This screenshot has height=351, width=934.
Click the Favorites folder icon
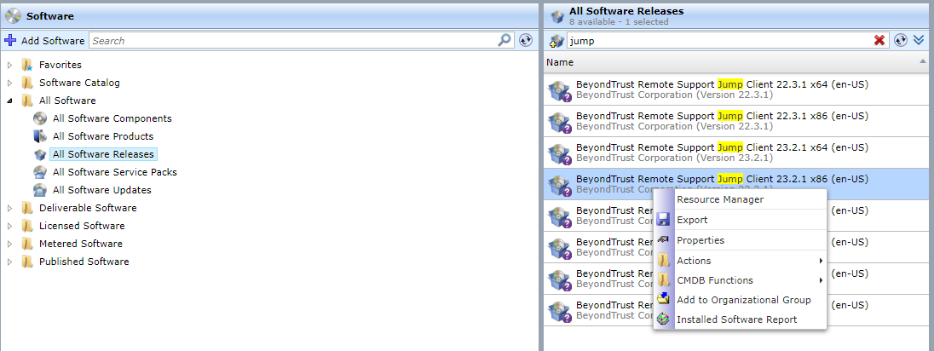[26, 65]
